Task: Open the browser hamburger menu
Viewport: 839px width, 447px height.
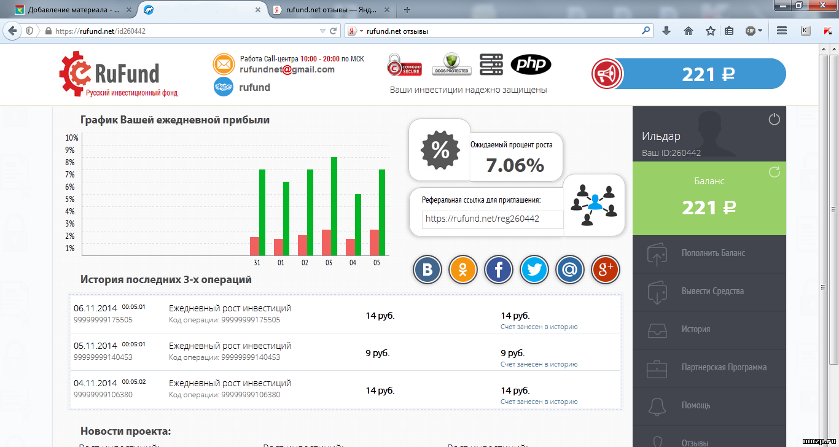Action: pos(782,31)
